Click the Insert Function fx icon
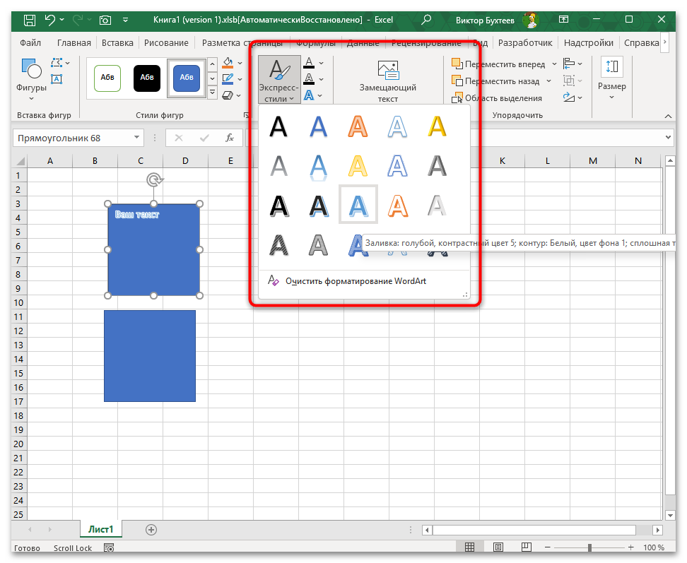Viewport: 687px width, 563px height. 230,138
